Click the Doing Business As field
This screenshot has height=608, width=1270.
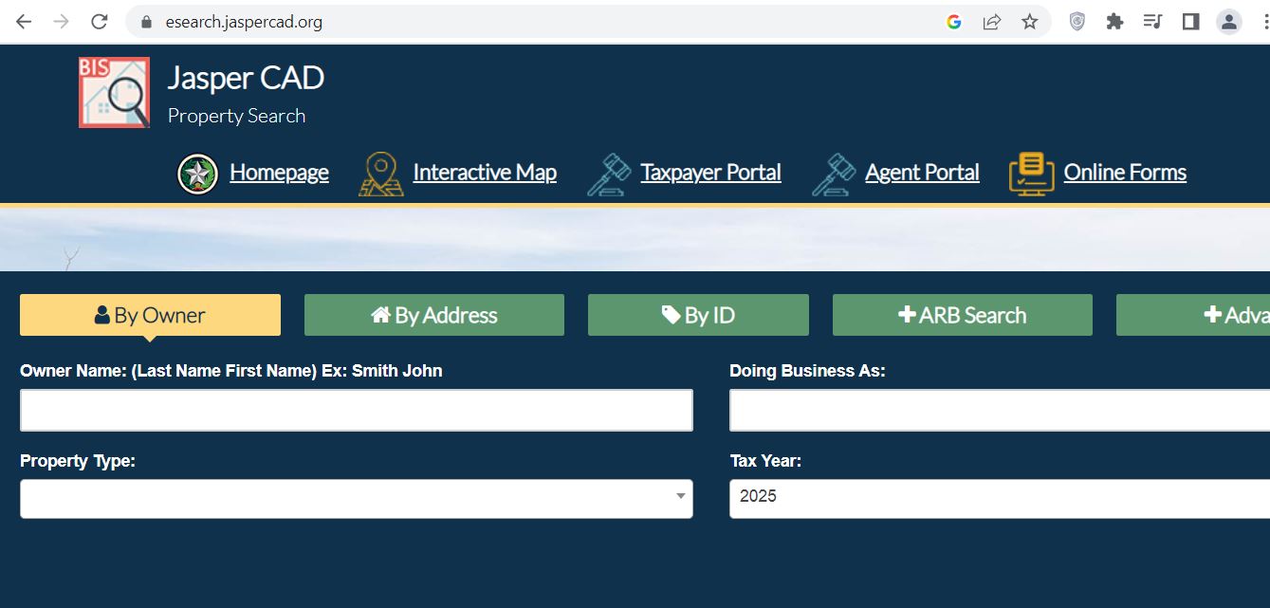coord(1000,410)
